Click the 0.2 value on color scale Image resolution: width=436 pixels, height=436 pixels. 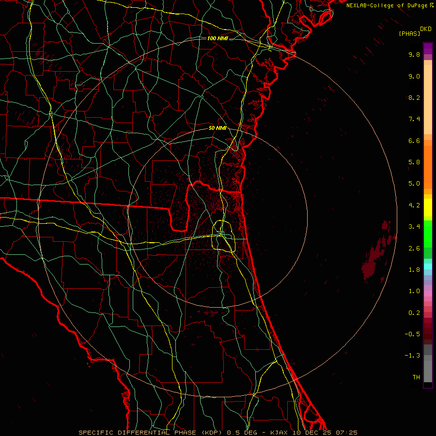pos(414,313)
